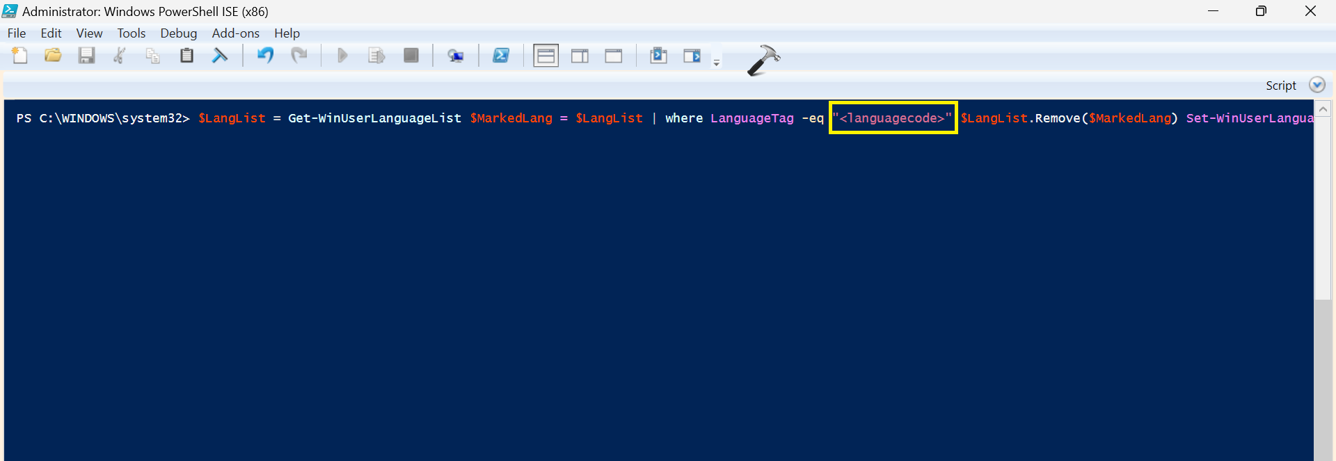This screenshot has height=461, width=1336.
Task: Show the Command window
Action: [x=658, y=56]
